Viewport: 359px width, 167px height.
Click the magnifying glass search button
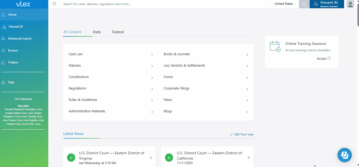tap(304, 4)
